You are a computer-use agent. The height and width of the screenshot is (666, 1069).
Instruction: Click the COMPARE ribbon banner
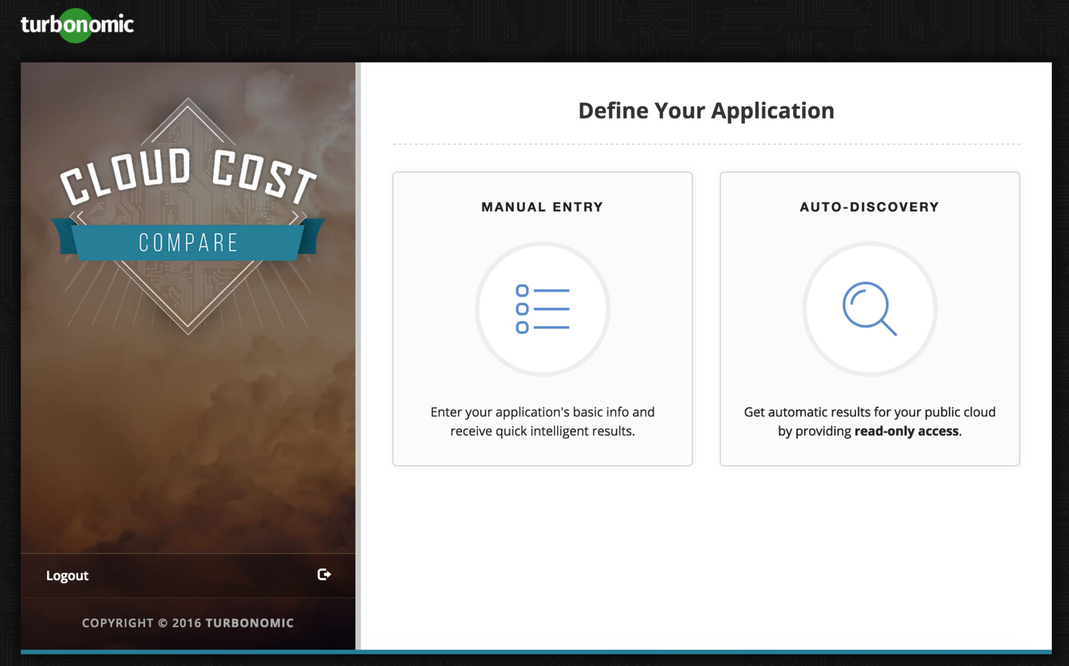[188, 243]
